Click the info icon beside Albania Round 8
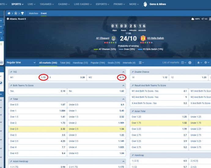The width and height of the screenshot is (211, 168). tap(8, 19)
